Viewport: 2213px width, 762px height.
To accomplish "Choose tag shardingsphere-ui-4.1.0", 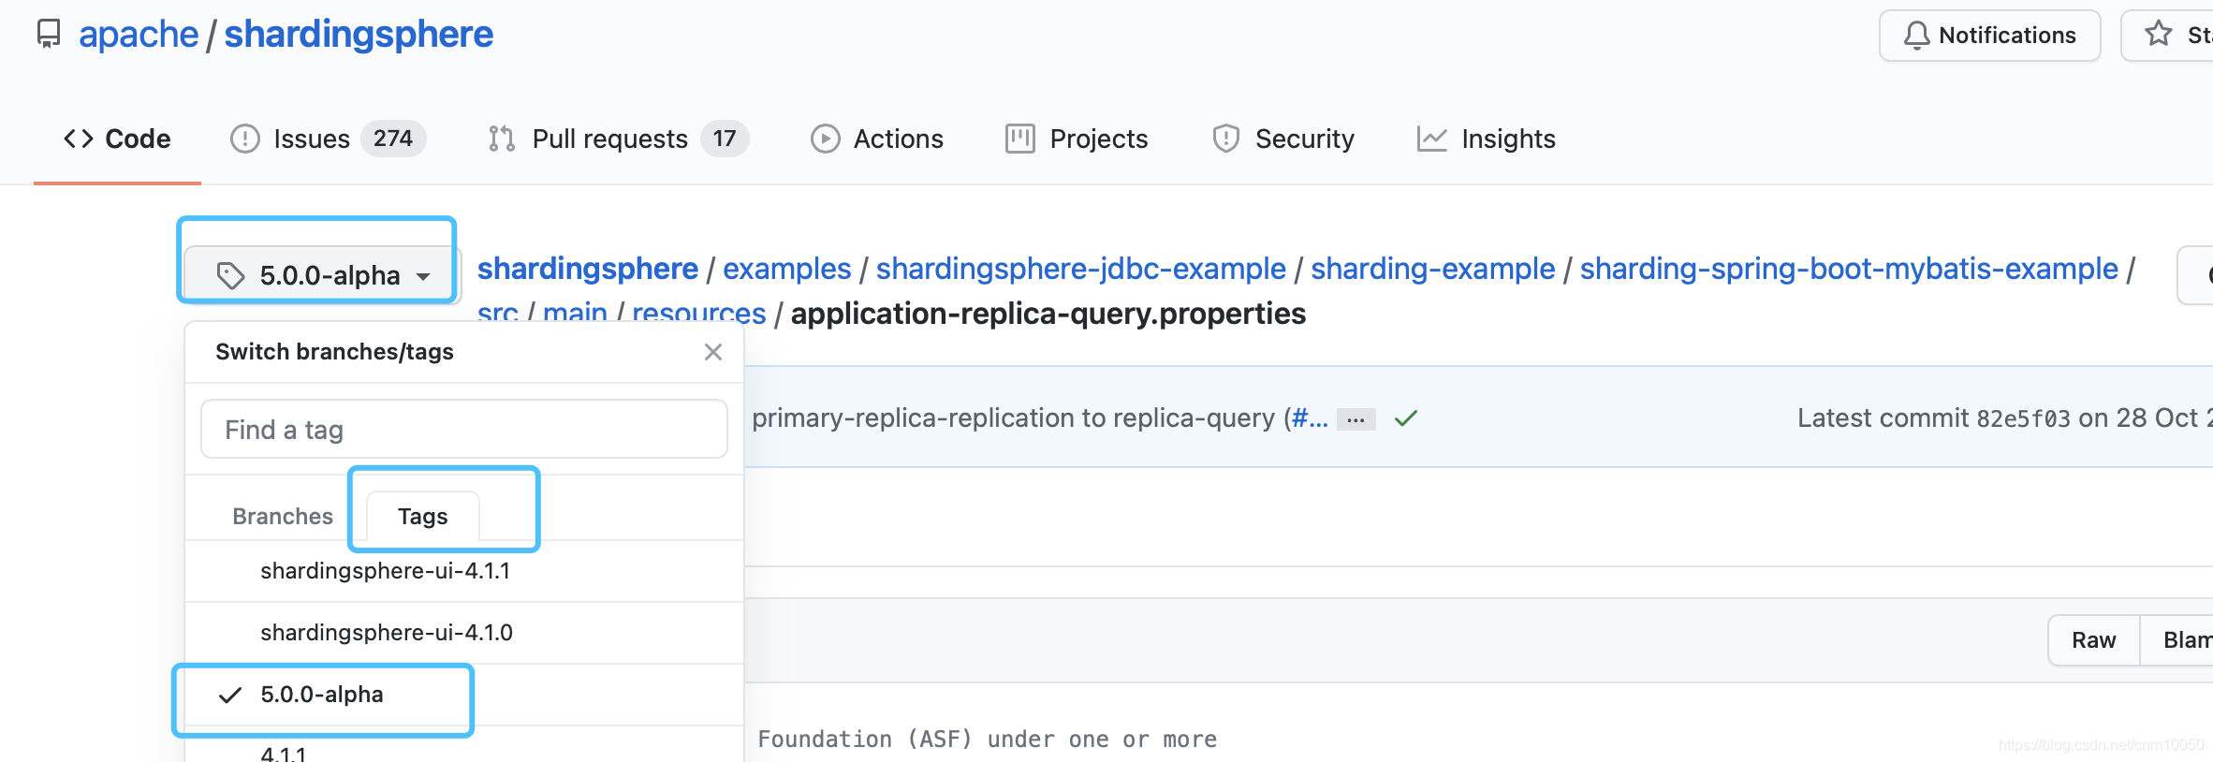I will (x=464, y=633).
